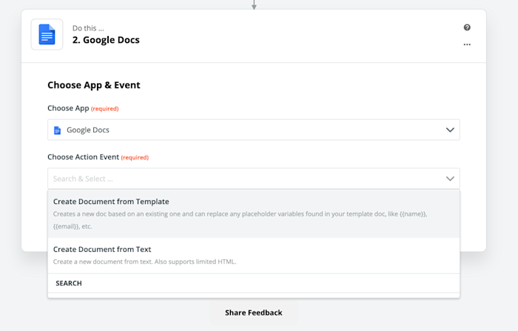Select Create Document from Text option
The height and width of the screenshot is (331, 518).
click(254, 256)
